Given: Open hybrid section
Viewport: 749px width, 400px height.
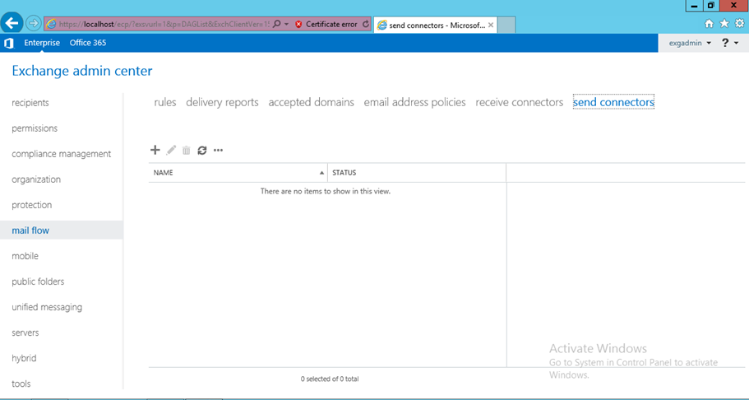Looking at the screenshot, I should (24, 358).
